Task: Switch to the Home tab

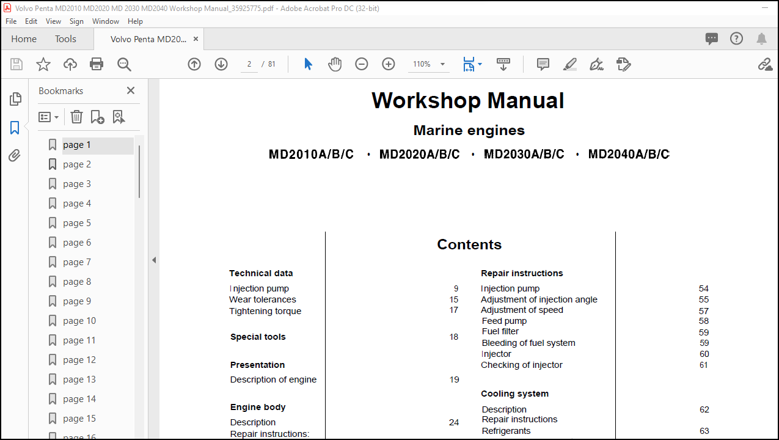Action: [24, 38]
